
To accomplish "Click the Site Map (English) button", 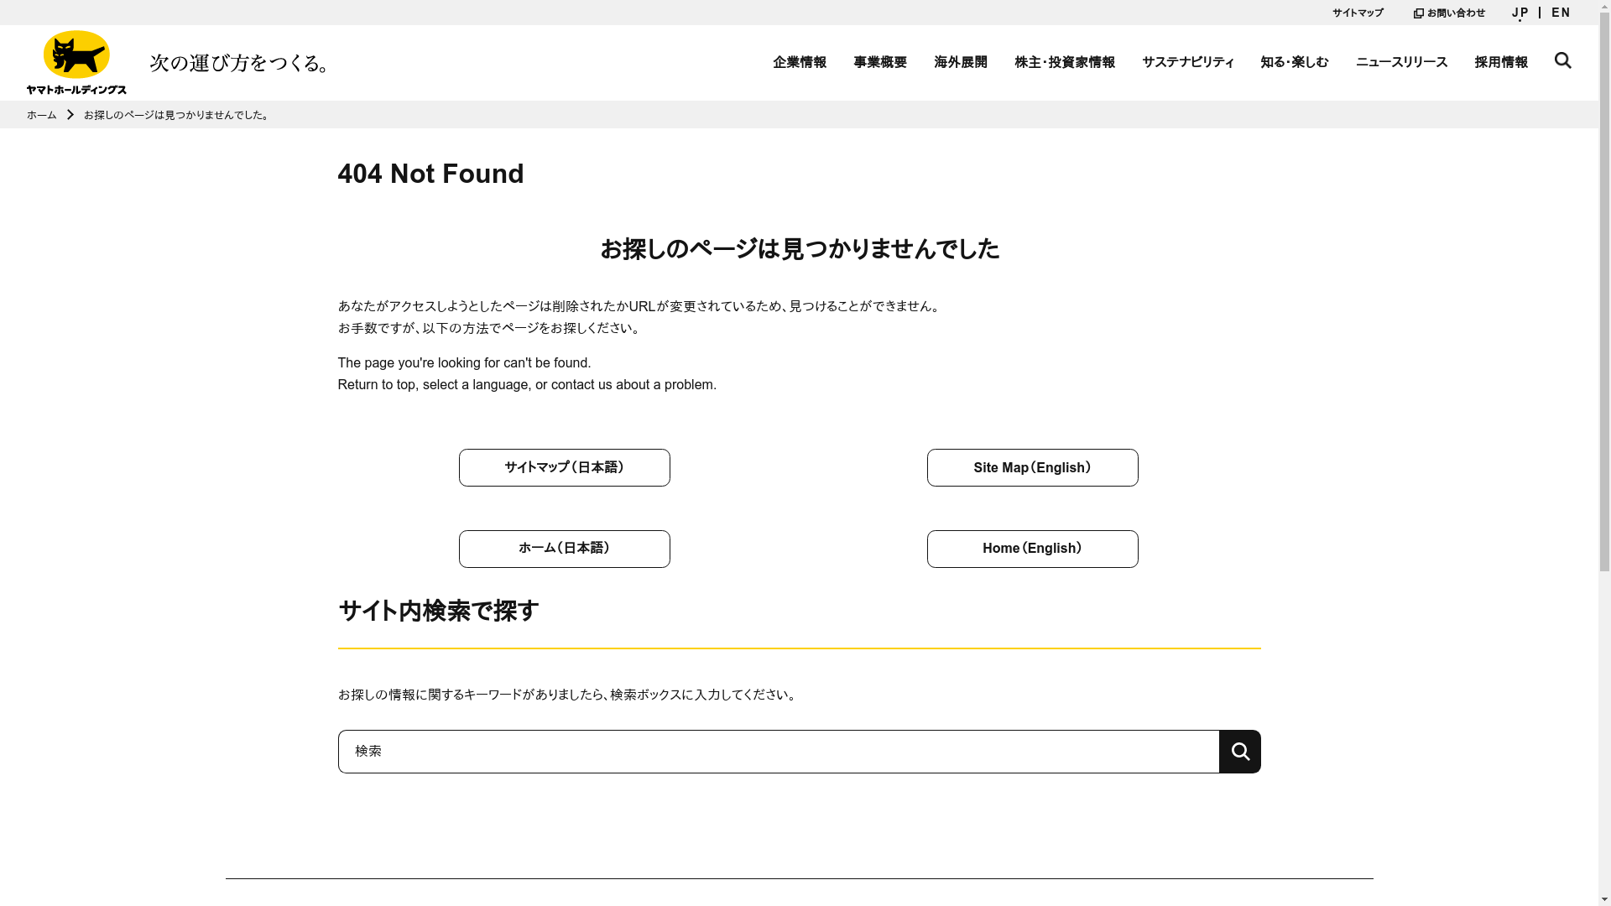I will coord(1032,467).
